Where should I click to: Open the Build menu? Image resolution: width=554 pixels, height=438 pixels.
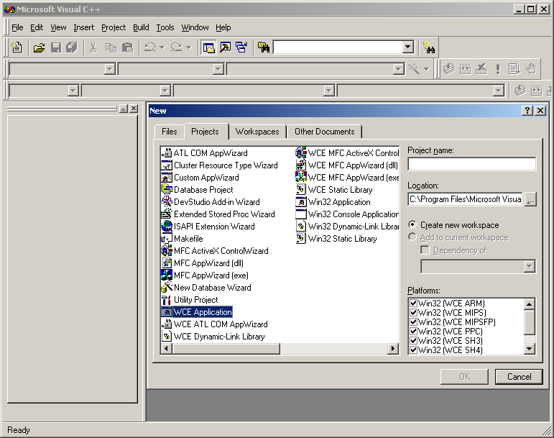(x=141, y=27)
